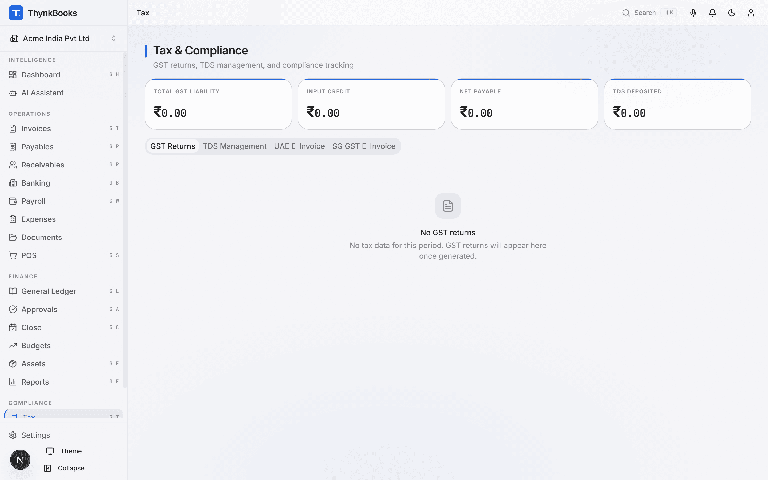Open Approvals label in sidebar
The height and width of the screenshot is (480, 768).
pyautogui.click(x=39, y=309)
